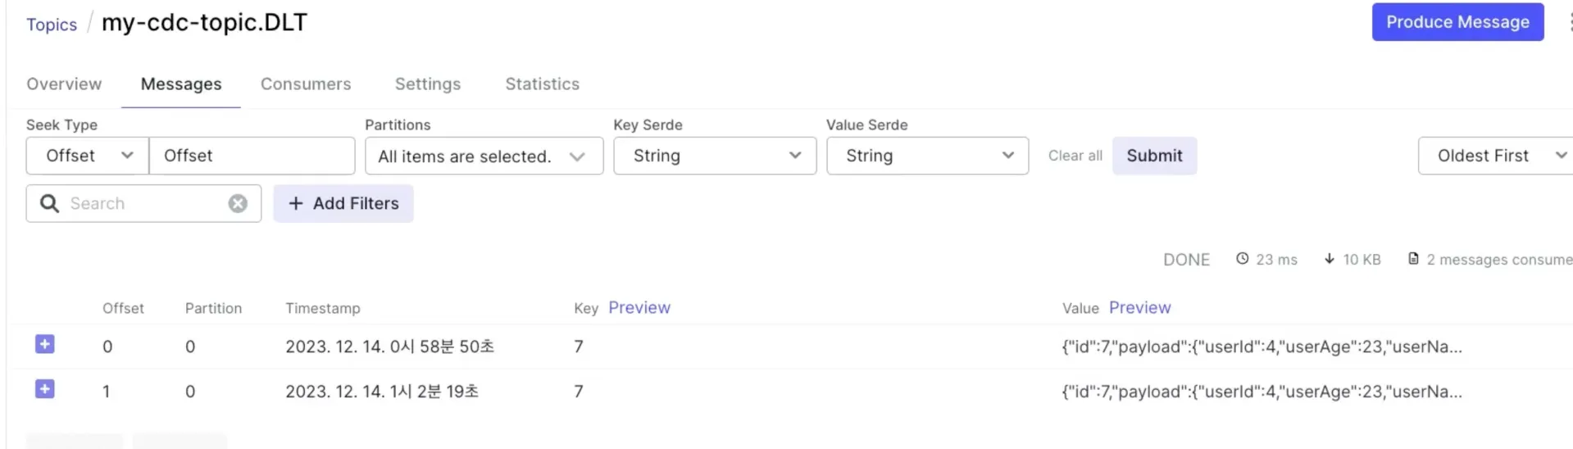Change the Oldest First sort order dropdown
Viewport: 1573px width, 449px height.
coord(1497,156)
